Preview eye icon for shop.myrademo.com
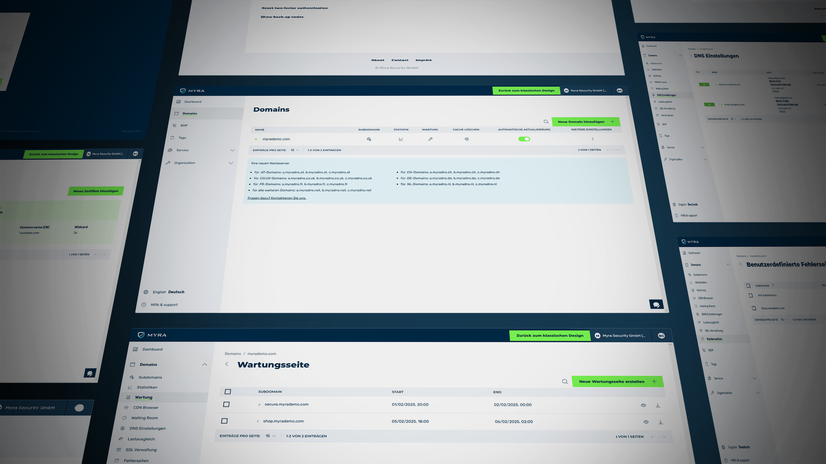 tap(646, 422)
